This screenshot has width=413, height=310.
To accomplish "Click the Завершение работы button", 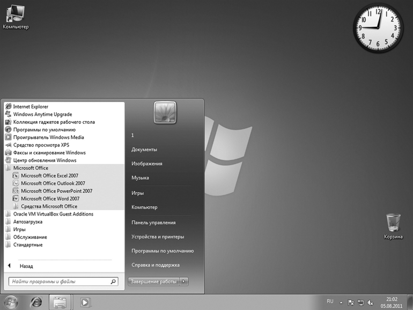I will tap(154, 281).
